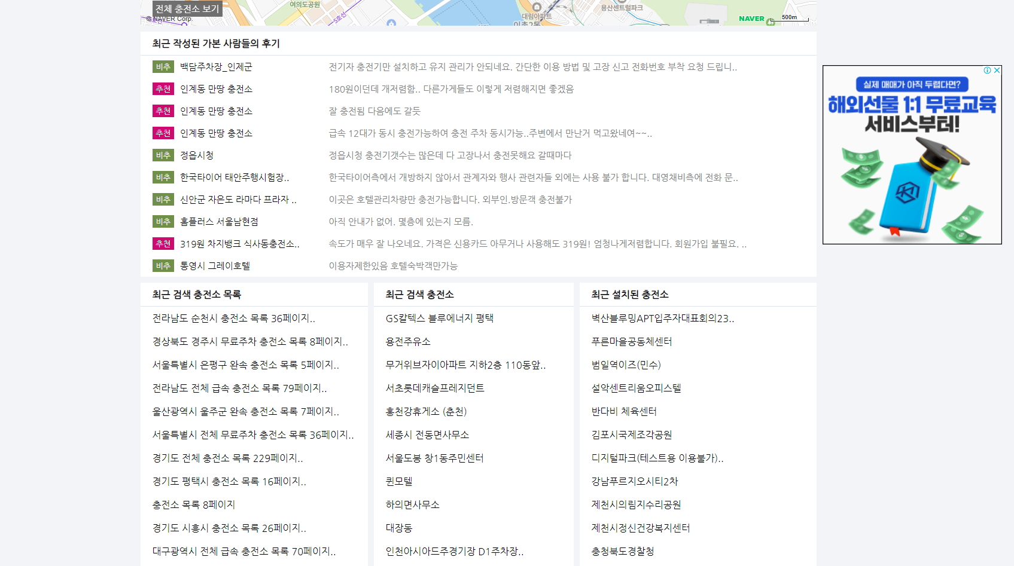Open the 벽산블루밍APT입주자대표회의 station link
The width and height of the screenshot is (1014, 566).
click(x=661, y=318)
